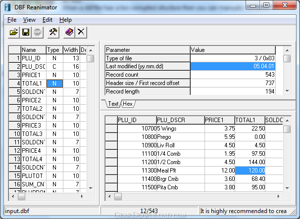Viewport: 300px width, 219px height.
Task: Select the Type cell 'C' of PLU_DSC row
Action: [54, 67]
